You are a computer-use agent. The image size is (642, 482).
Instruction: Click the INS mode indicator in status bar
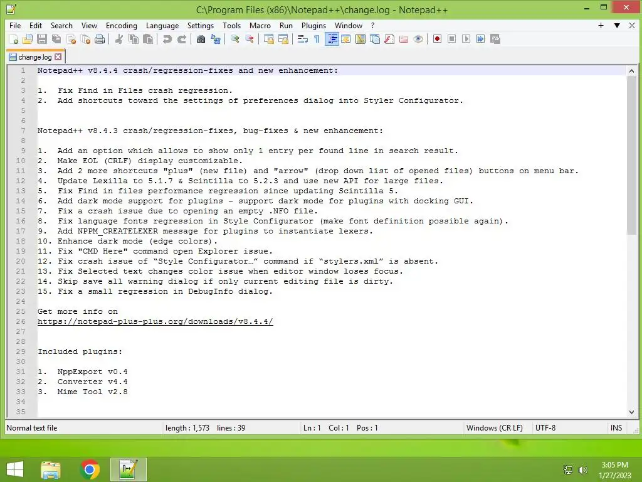coord(616,428)
